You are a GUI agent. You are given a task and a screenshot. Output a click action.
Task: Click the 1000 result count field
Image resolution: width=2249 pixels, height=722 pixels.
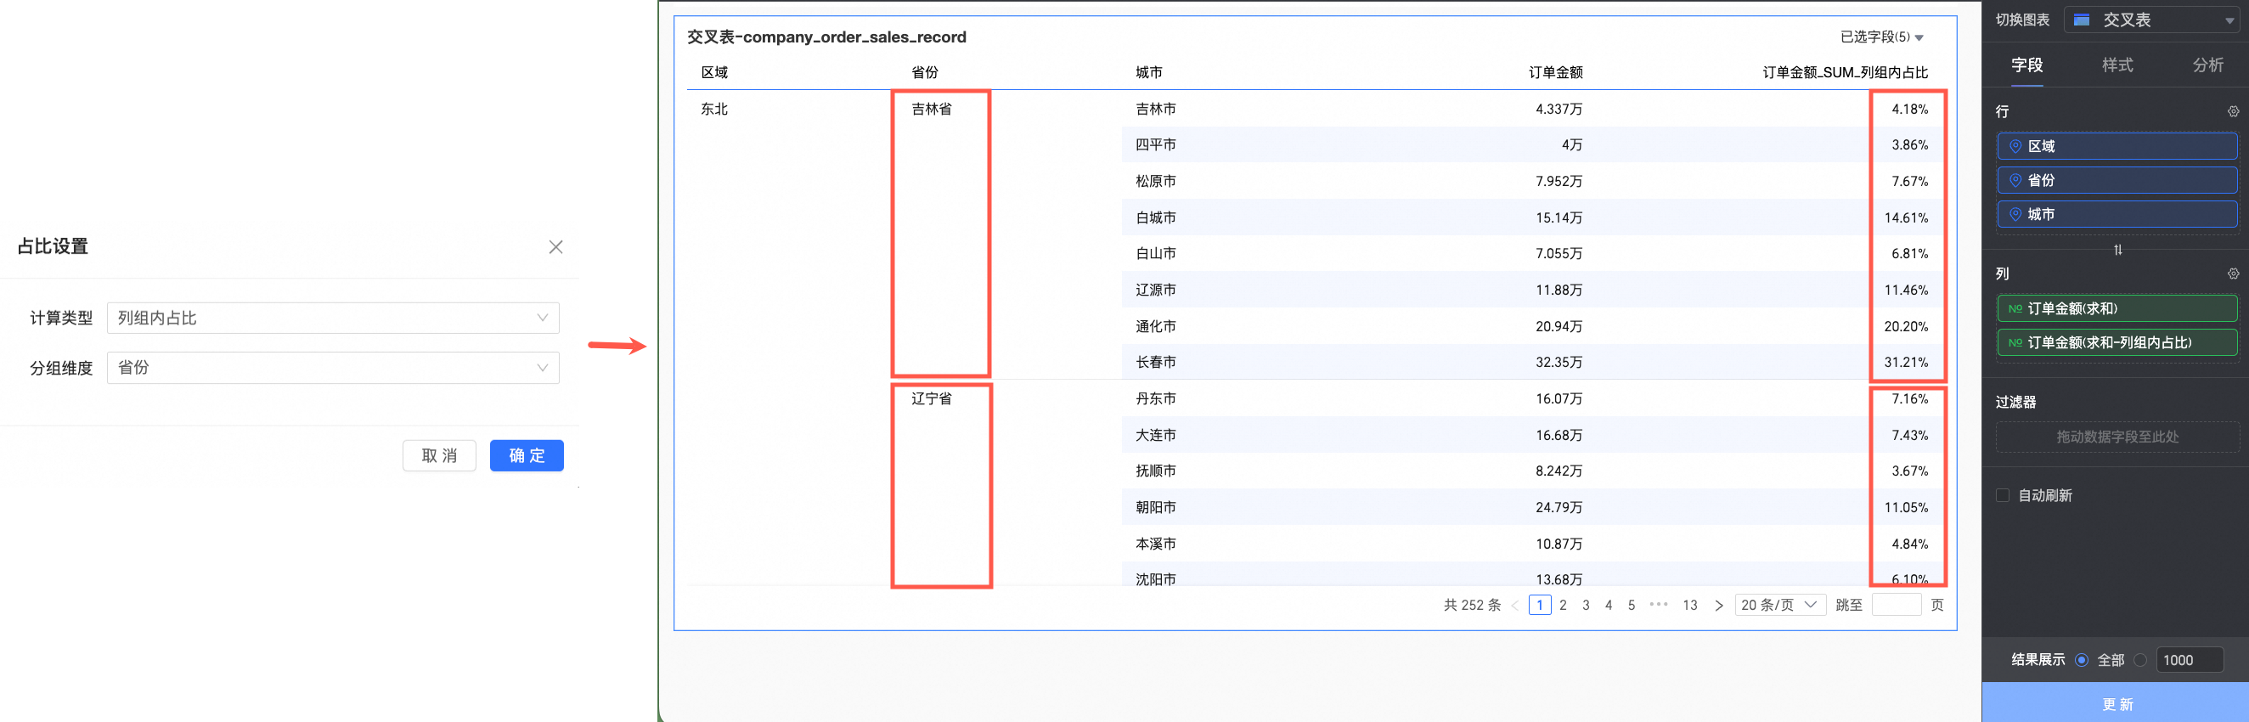click(2190, 660)
